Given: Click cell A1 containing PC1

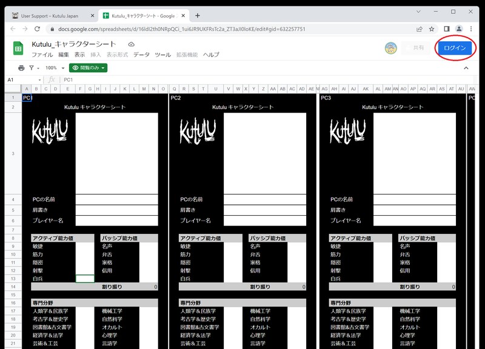Looking at the screenshot, I should [27, 98].
